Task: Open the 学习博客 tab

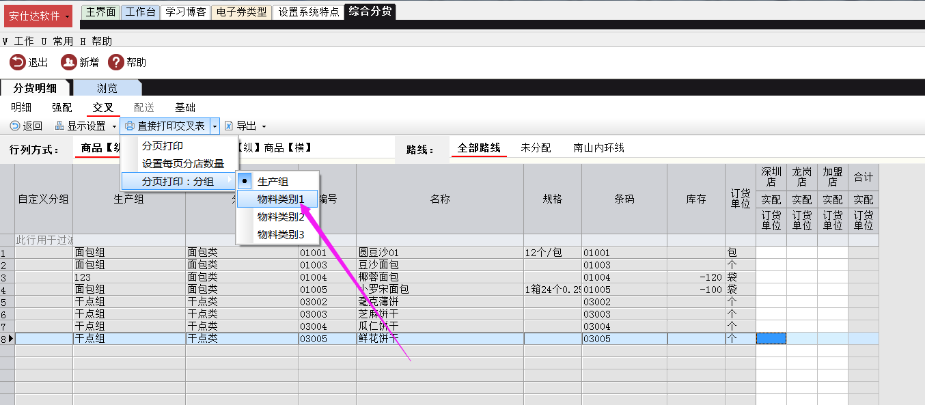Action: (x=185, y=12)
